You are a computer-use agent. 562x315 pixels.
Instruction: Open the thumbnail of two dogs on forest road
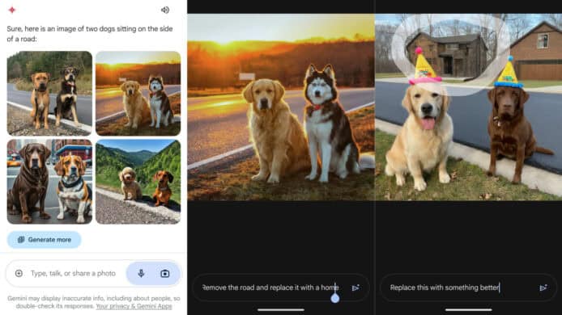point(49,94)
